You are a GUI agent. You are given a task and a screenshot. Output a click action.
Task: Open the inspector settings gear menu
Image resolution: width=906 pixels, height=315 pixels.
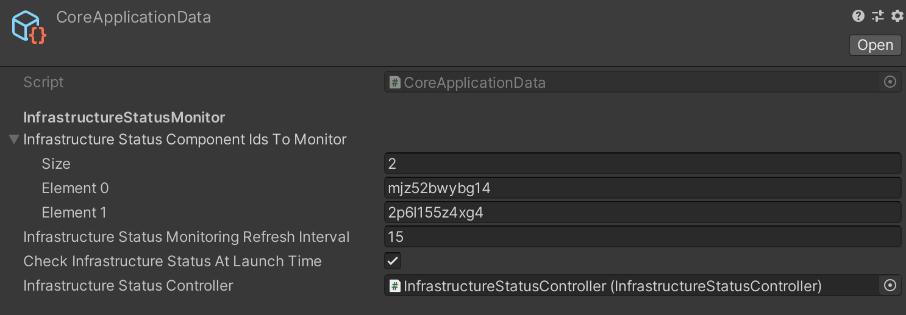pyautogui.click(x=897, y=16)
